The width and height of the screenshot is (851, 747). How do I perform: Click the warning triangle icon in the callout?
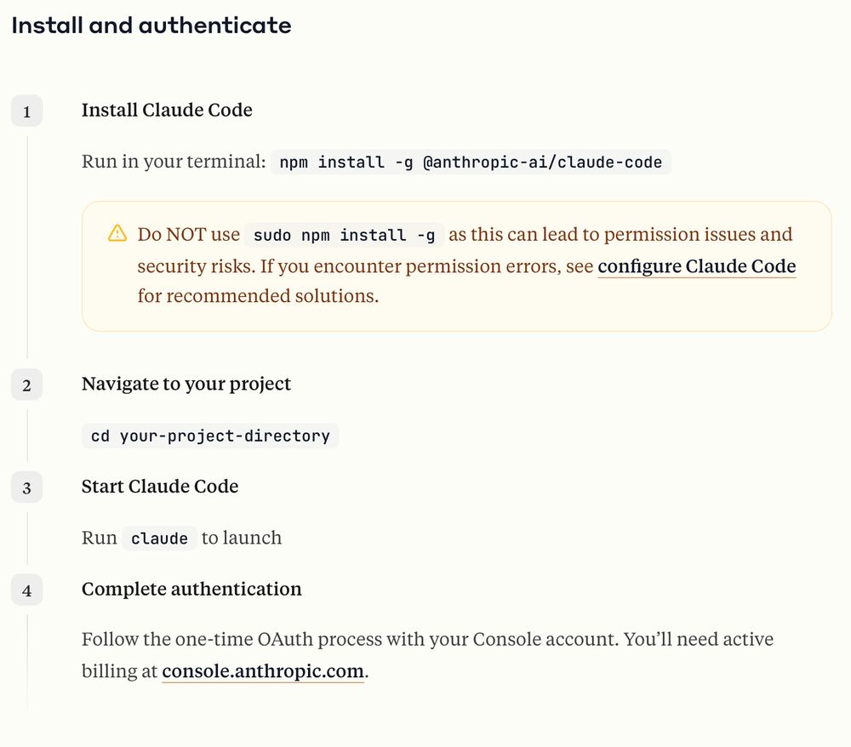click(x=117, y=234)
